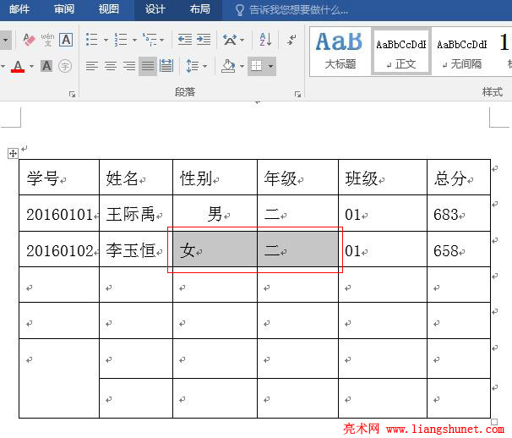The width and height of the screenshot is (512, 438).
Task: Center align the text
Action: [x=111, y=66]
